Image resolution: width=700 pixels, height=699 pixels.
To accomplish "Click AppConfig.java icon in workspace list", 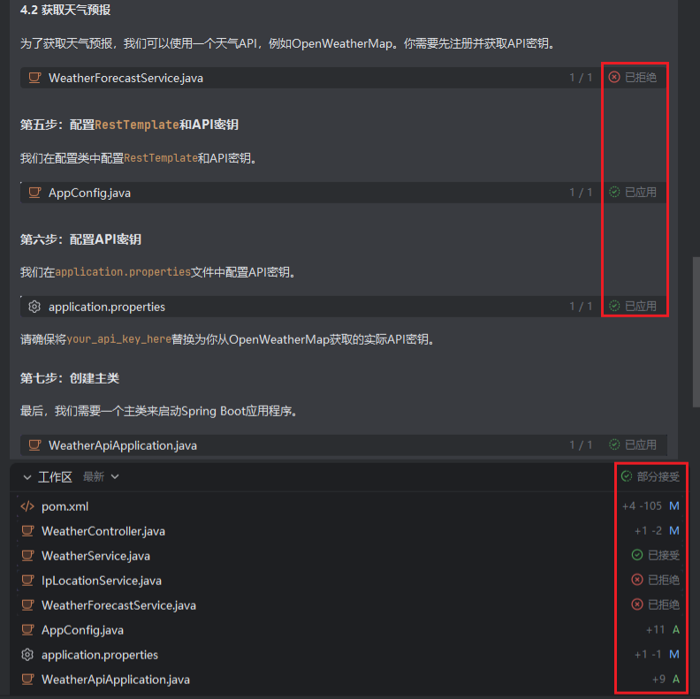I will click(27, 630).
